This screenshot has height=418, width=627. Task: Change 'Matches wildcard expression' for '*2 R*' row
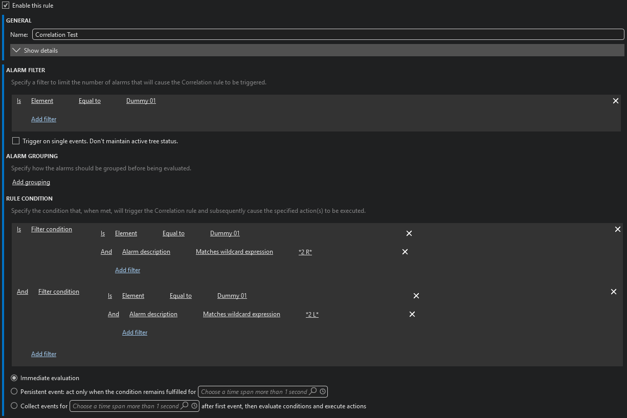[x=234, y=252]
